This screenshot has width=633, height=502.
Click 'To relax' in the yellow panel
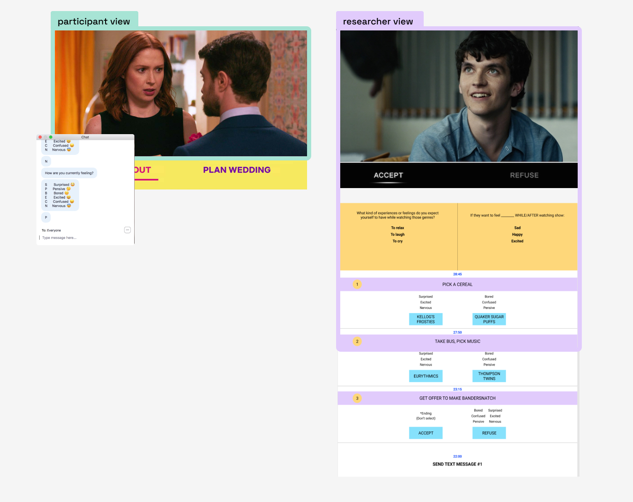pos(397,228)
